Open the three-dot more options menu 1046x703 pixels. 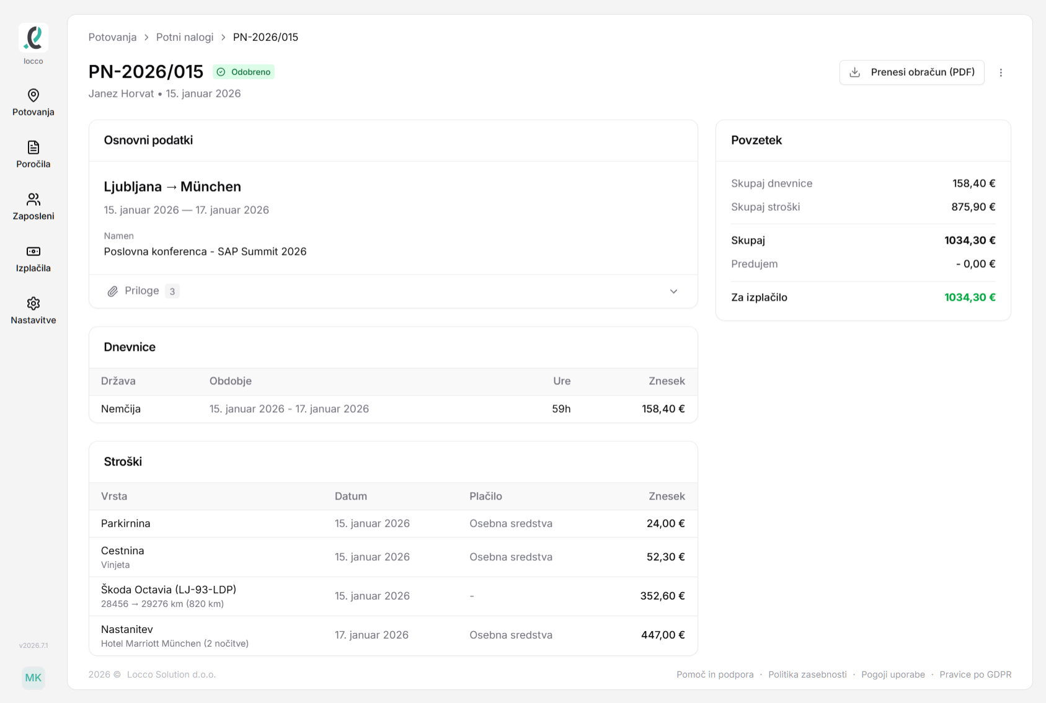1001,73
